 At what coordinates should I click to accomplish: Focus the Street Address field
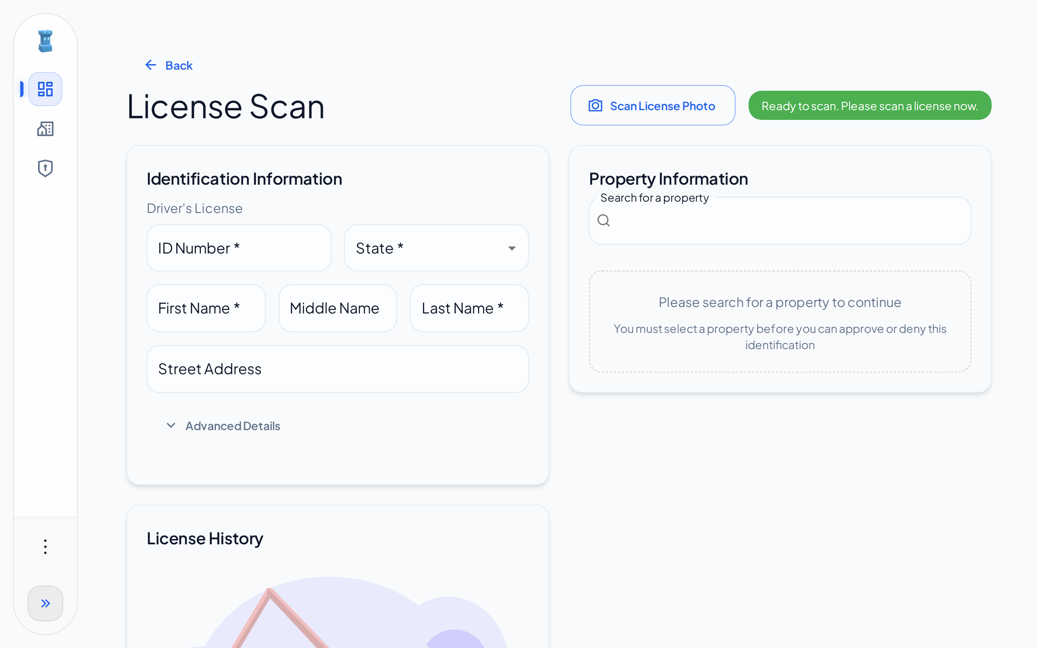point(338,369)
